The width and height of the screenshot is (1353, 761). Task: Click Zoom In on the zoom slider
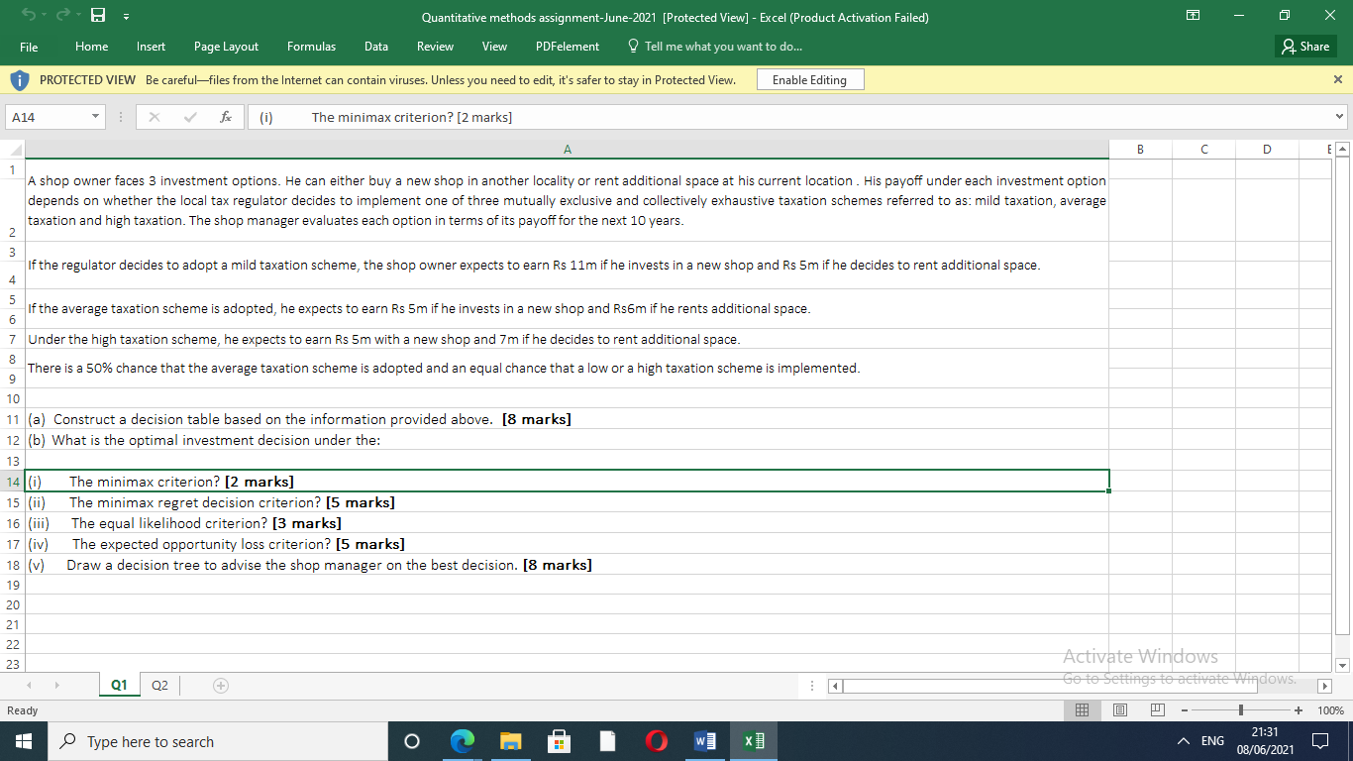coord(1298,709)
